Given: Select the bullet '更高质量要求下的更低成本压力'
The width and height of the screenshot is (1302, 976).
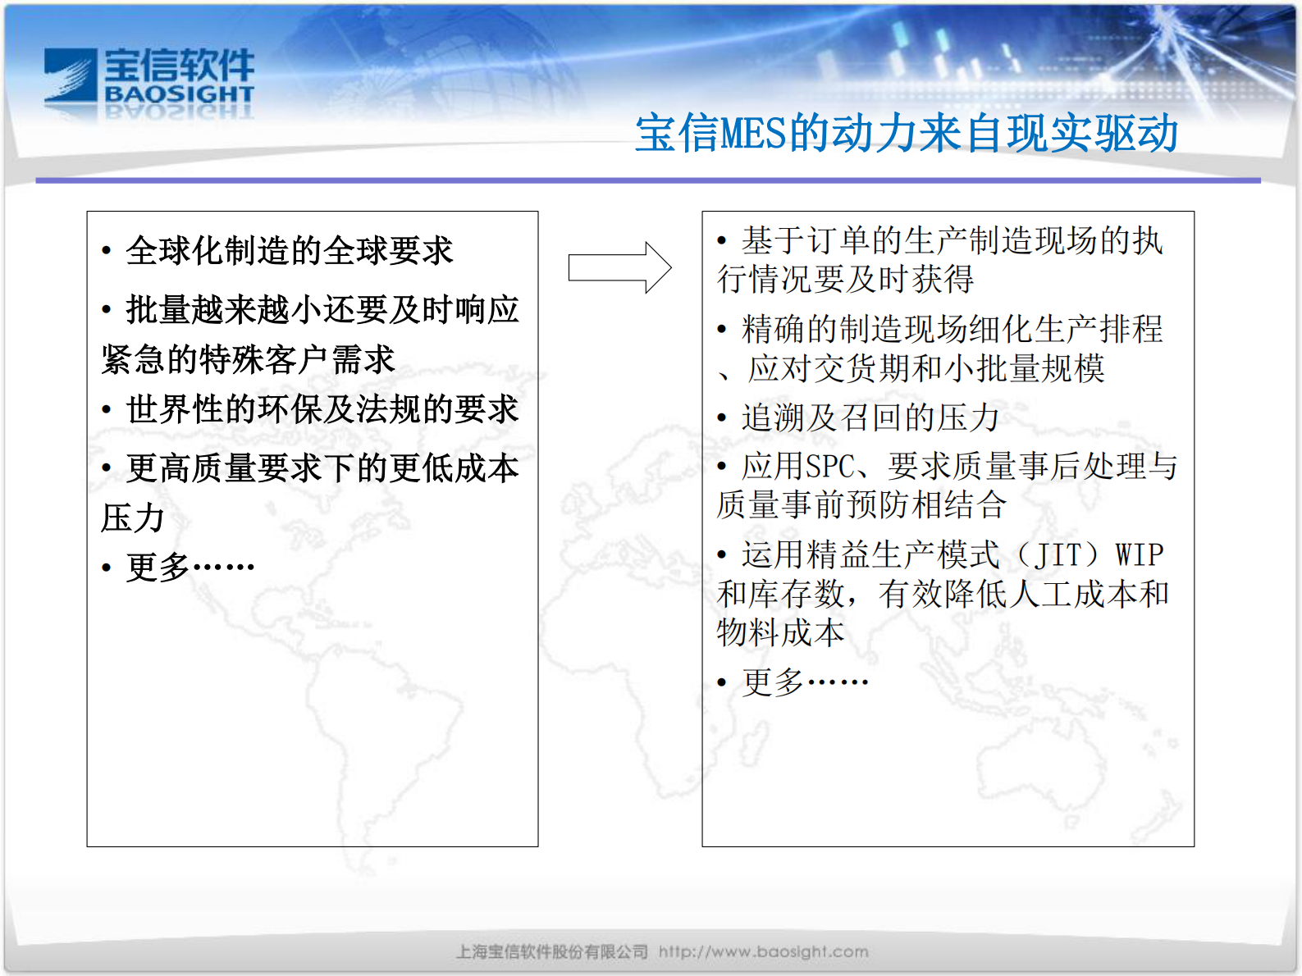Looking at the screenshot, I should (x=310, y=492).
